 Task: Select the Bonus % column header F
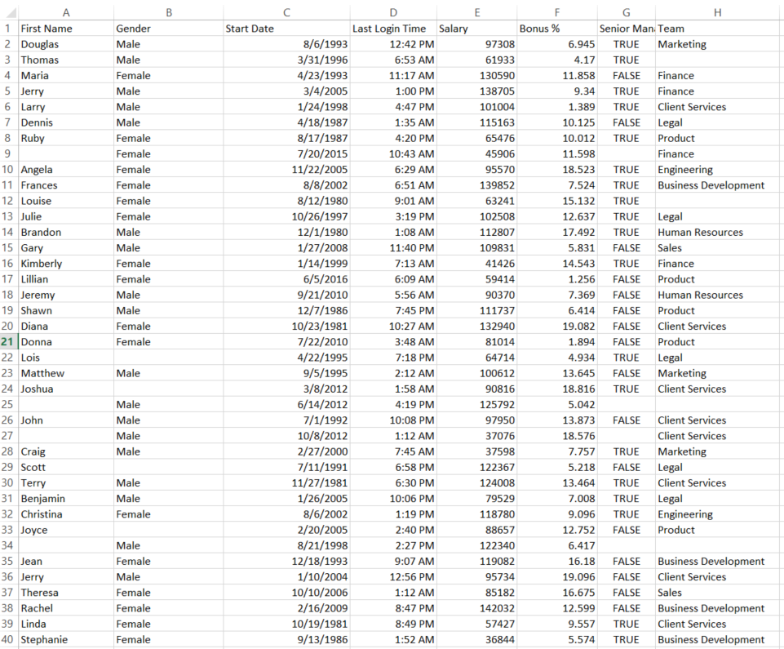click(557, 13)
